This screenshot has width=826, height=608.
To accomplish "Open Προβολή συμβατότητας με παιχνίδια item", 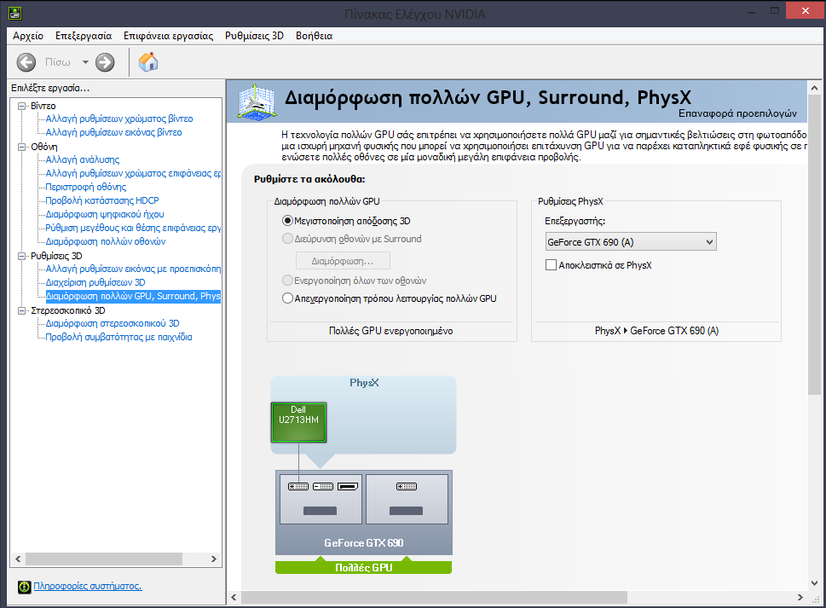I will [119, 337].
